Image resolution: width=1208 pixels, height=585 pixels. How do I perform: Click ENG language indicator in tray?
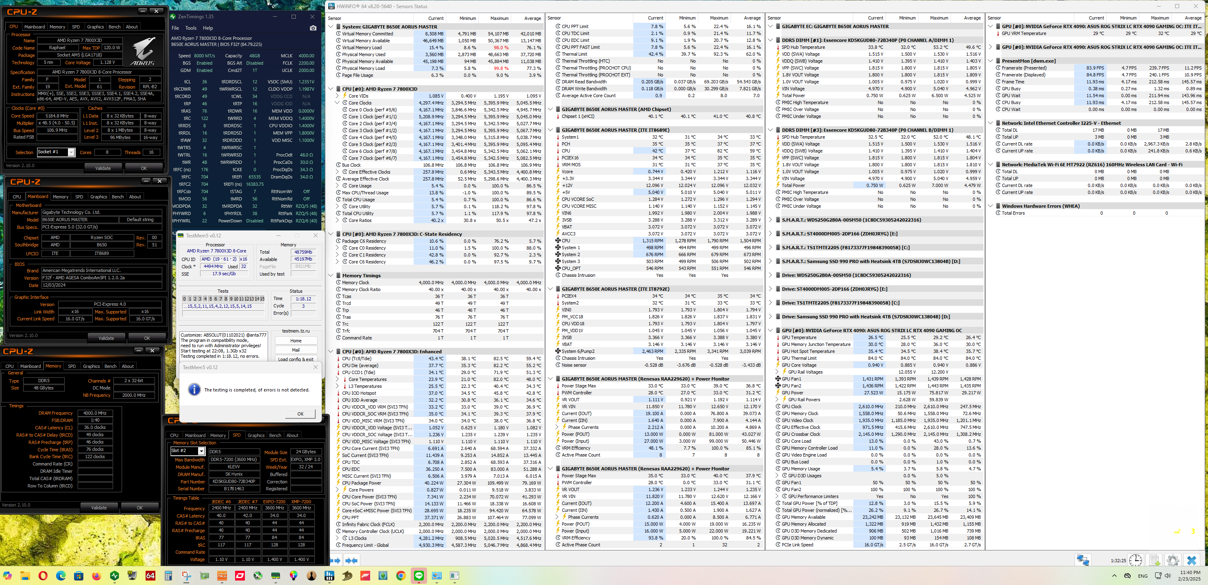tap(1143, 576)
